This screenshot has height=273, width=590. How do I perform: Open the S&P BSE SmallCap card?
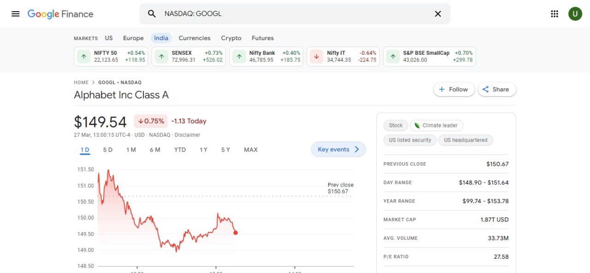point(430,57)
